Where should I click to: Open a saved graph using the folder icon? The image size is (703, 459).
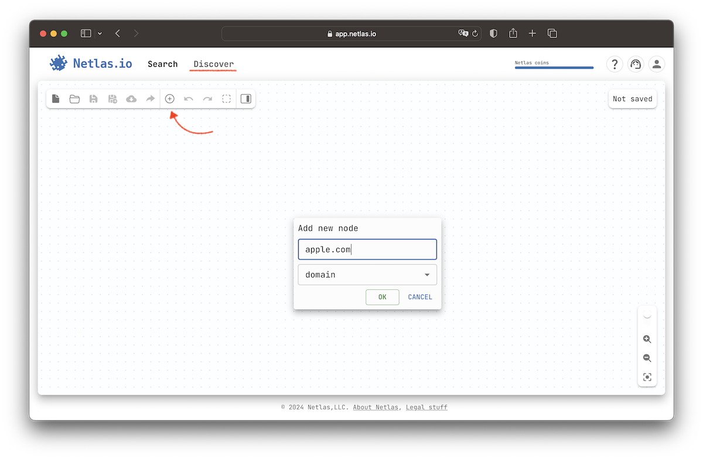[74, 98]
